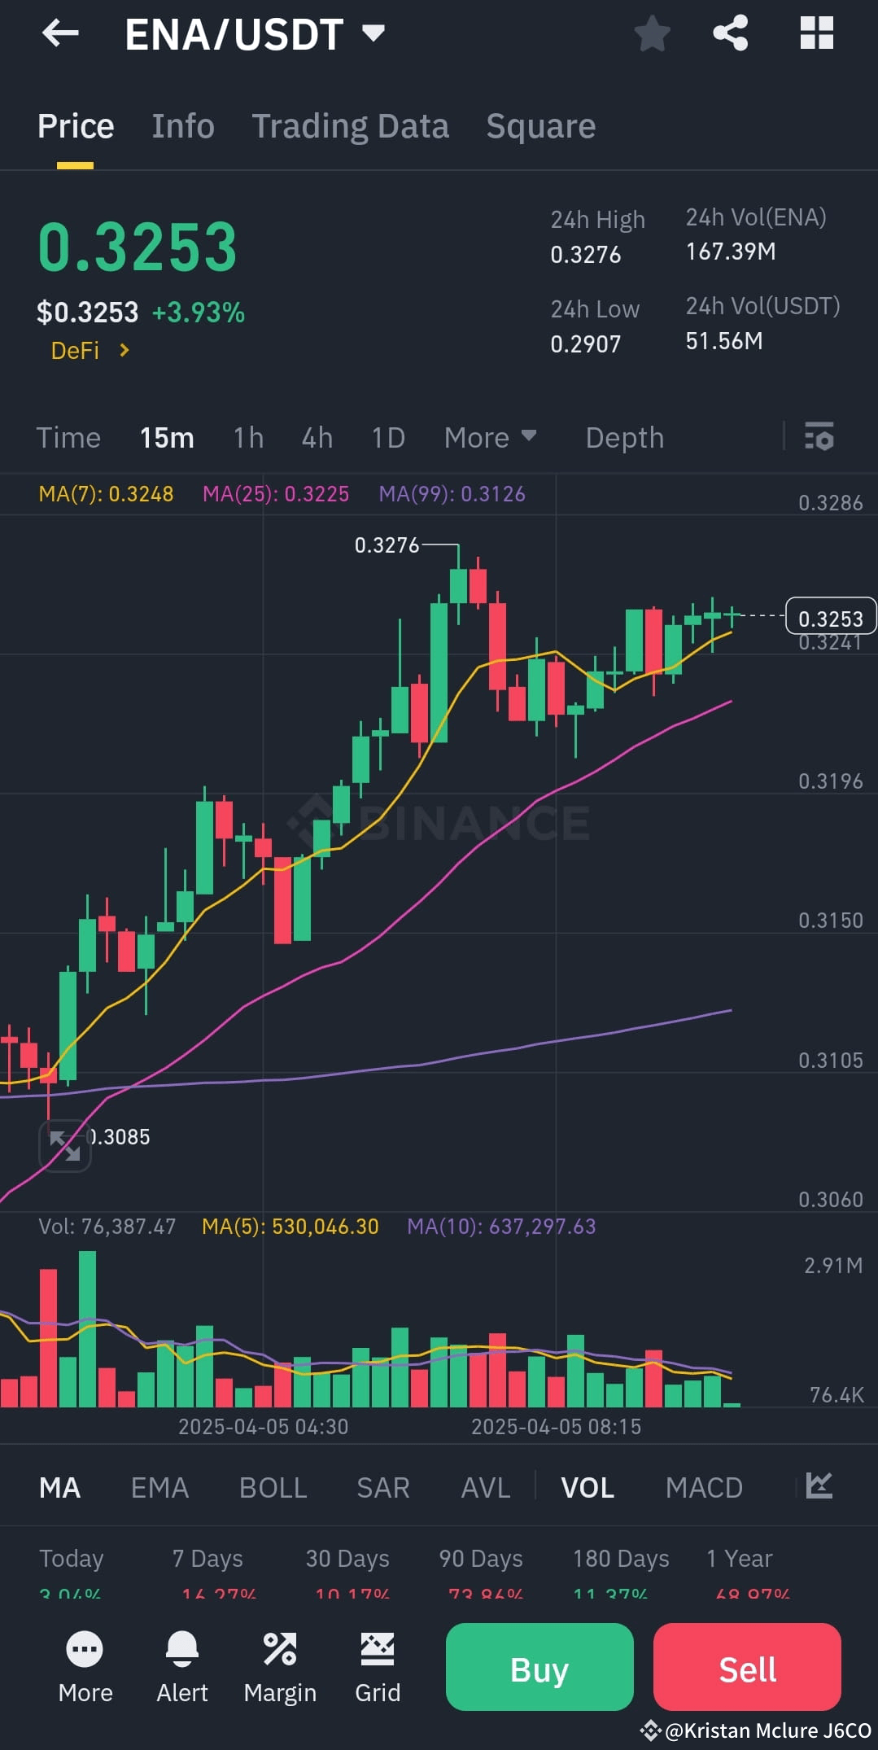Tap the back arrow to exit pair view
878x1750 pixels.
pos(59,33)
